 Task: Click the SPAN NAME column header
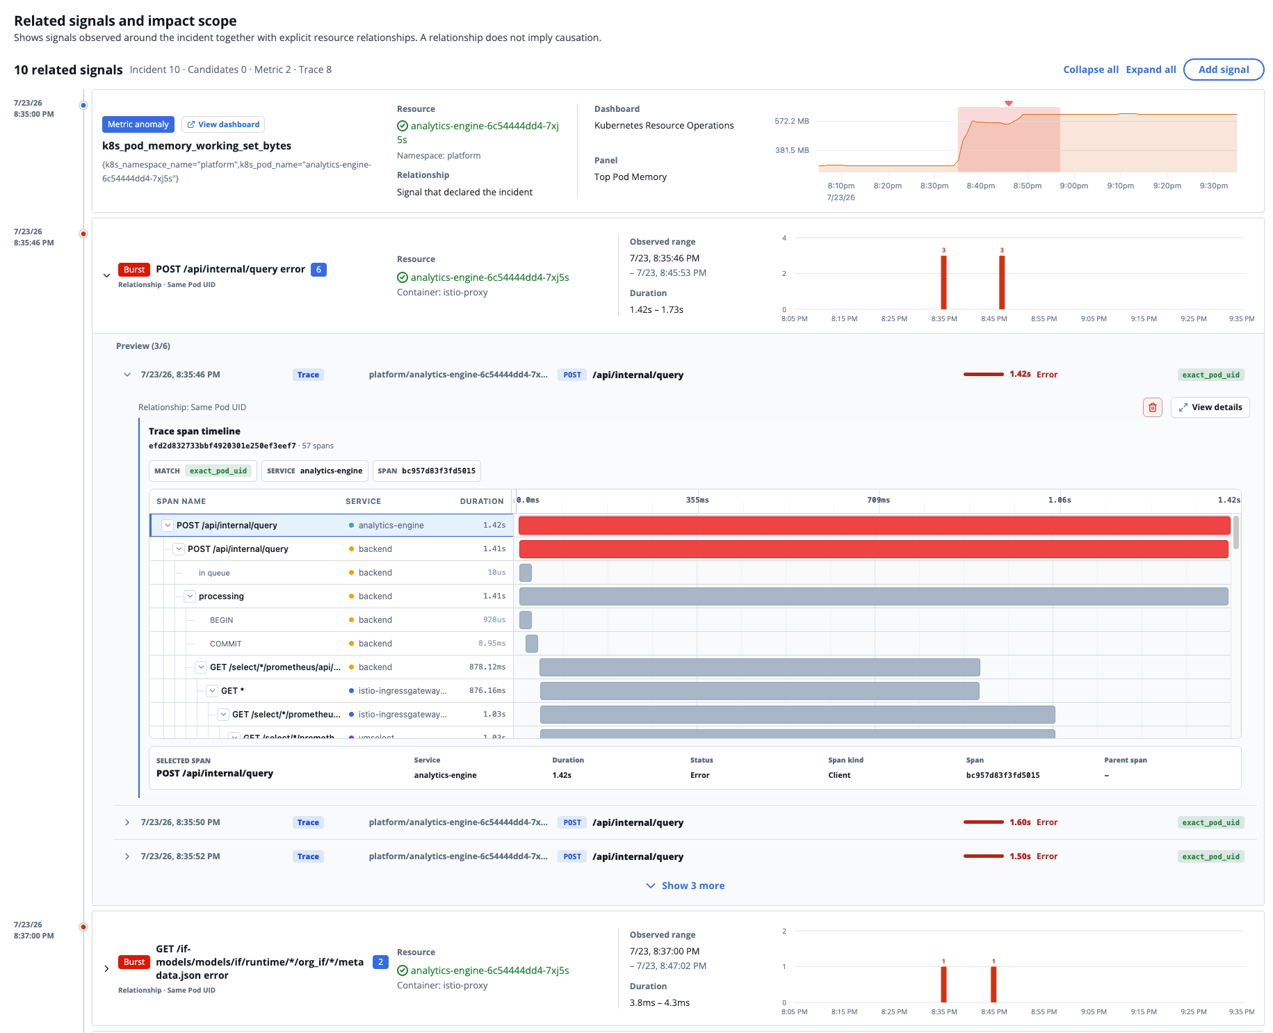[181, 501]
